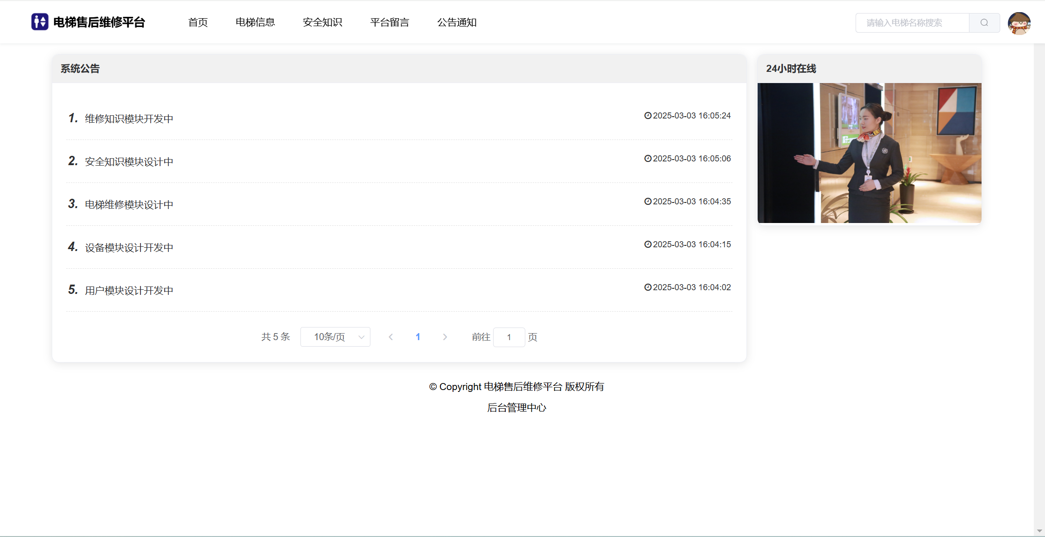Click the elevator platform logo icon
Screen dimensions: 1045x537
tap(40, 22)
